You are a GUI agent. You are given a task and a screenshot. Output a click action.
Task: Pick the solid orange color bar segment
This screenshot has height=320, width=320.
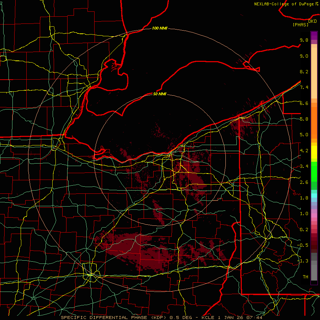[314, 123]
